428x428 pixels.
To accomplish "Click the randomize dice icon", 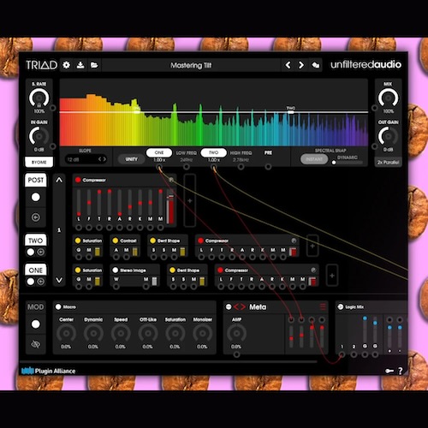I will click(316, 65).
